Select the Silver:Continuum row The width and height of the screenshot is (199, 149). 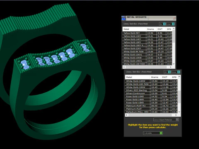[x=151, y=94]
